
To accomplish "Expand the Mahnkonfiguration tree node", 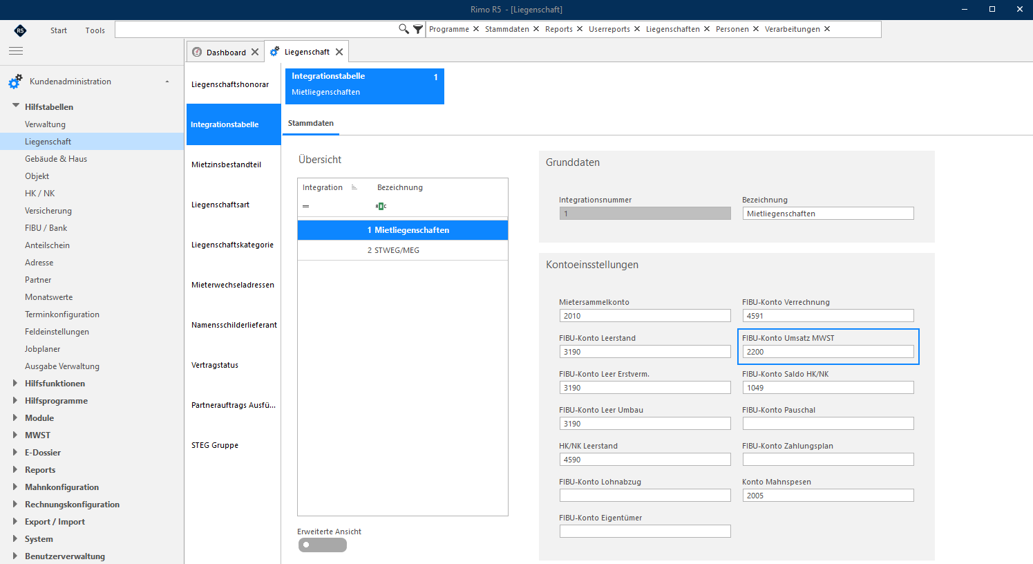I will (15, 487).
